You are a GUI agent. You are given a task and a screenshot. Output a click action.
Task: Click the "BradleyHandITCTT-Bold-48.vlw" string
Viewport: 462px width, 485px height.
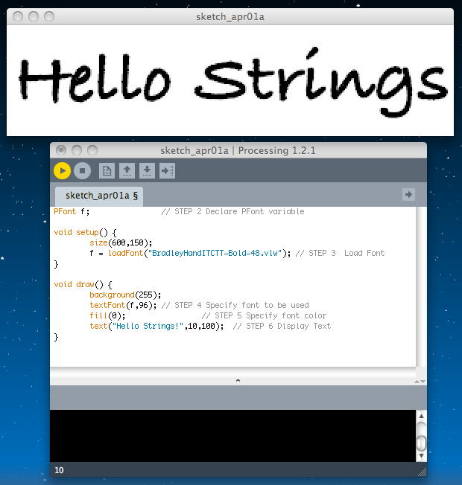click(x=215, y=254)
